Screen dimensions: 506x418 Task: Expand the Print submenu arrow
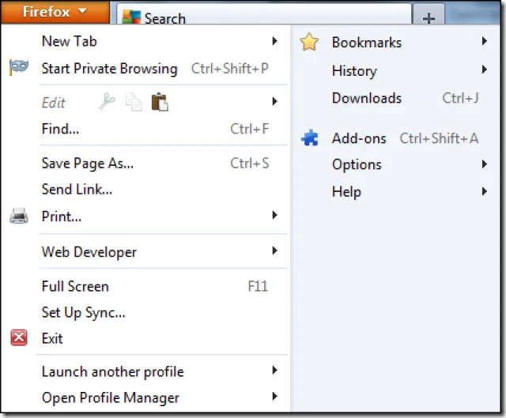point(274,215)
